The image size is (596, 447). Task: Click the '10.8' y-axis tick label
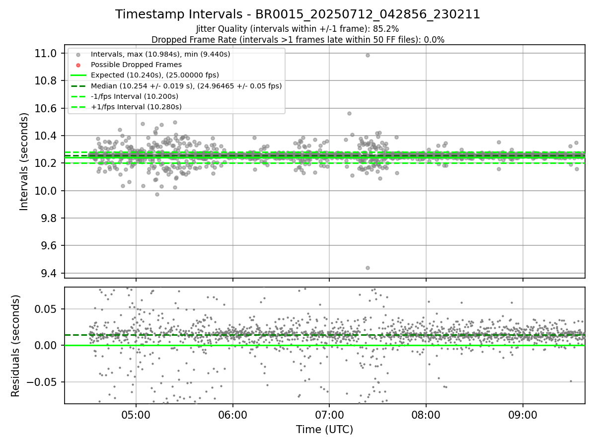click(x=46, y=80)
